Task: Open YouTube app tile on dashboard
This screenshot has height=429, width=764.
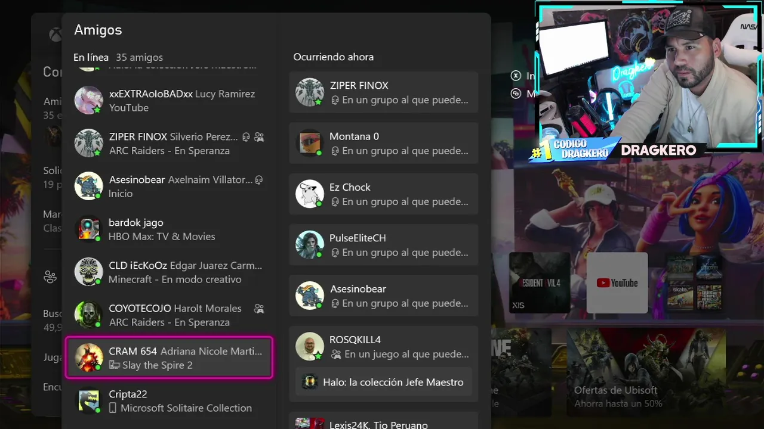Action: click(x=617, y=282)
